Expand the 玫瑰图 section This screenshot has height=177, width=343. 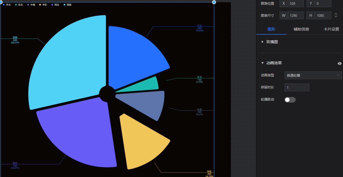(262, 42)
